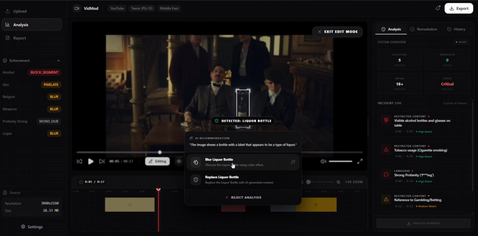Screen dimensions: 478x236
Task: Click the YouTube platform tag
Action: 117,8
